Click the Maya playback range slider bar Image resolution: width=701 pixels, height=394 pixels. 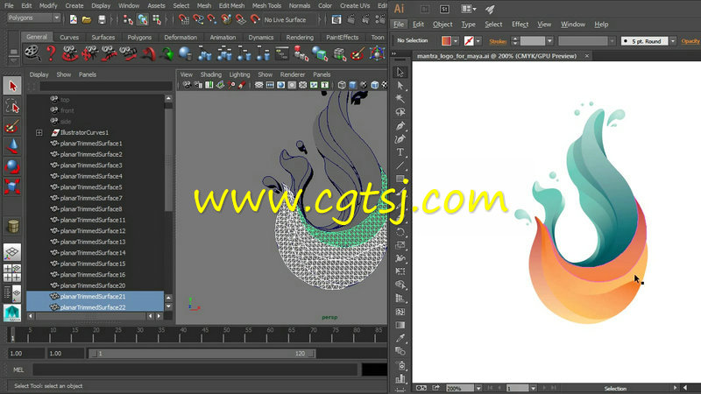(x=202, y=354)
